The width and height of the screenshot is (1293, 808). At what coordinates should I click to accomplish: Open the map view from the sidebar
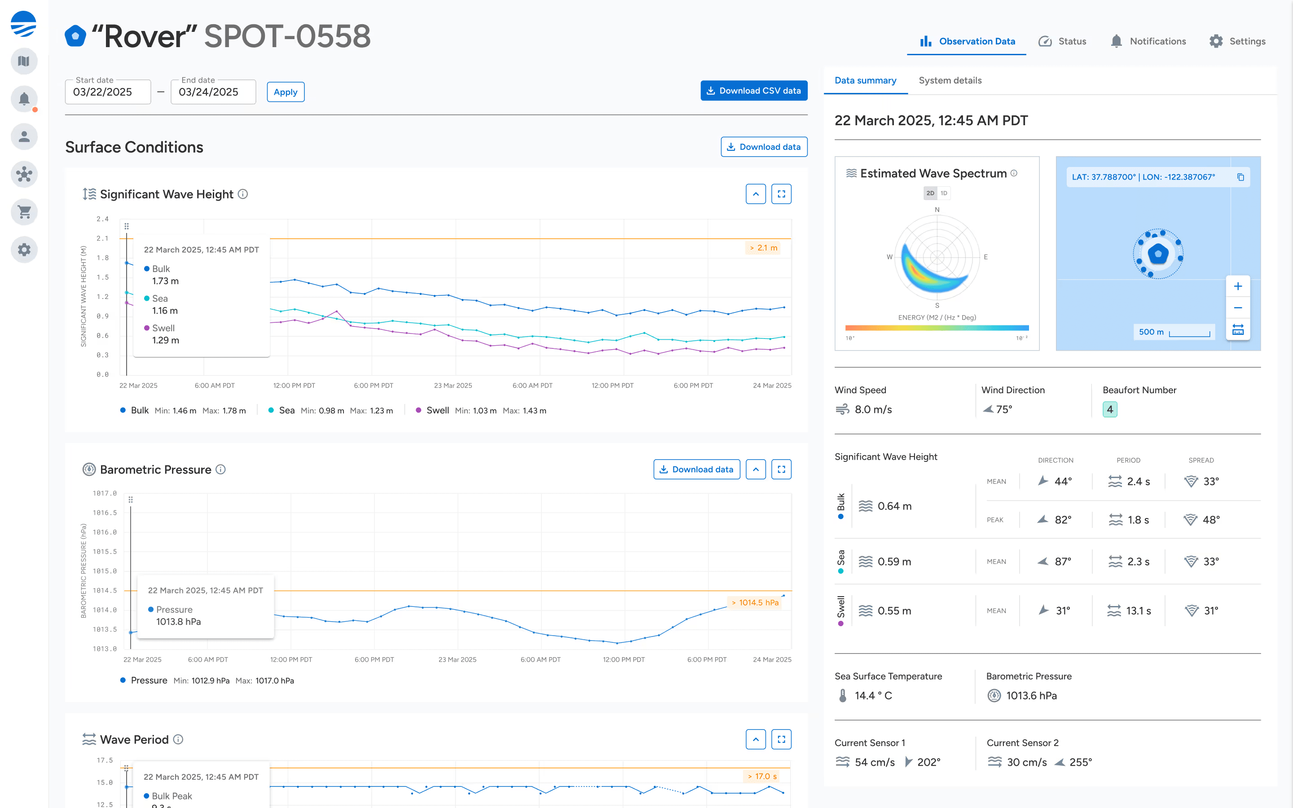tap(24, 61)
